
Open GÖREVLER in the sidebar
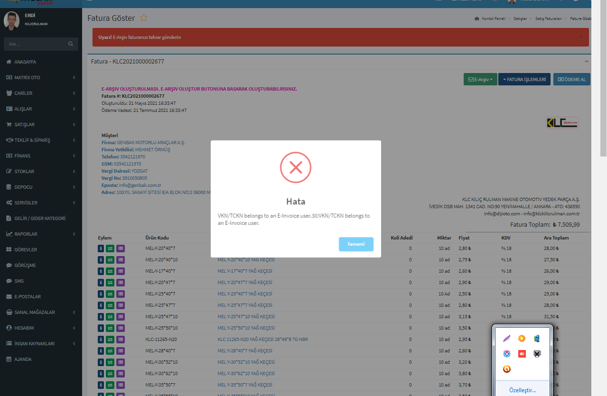26,250
